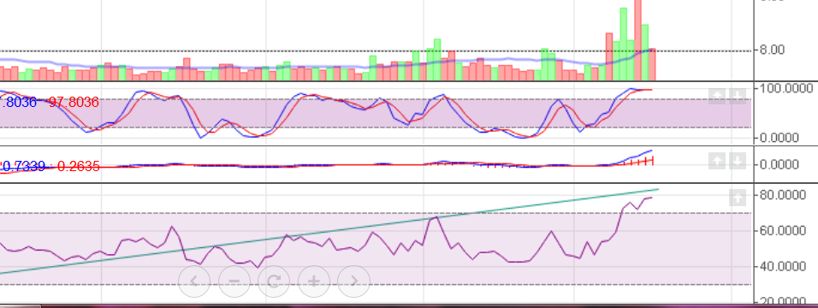Pan the chart left with the back arrow

pos(194,281)
